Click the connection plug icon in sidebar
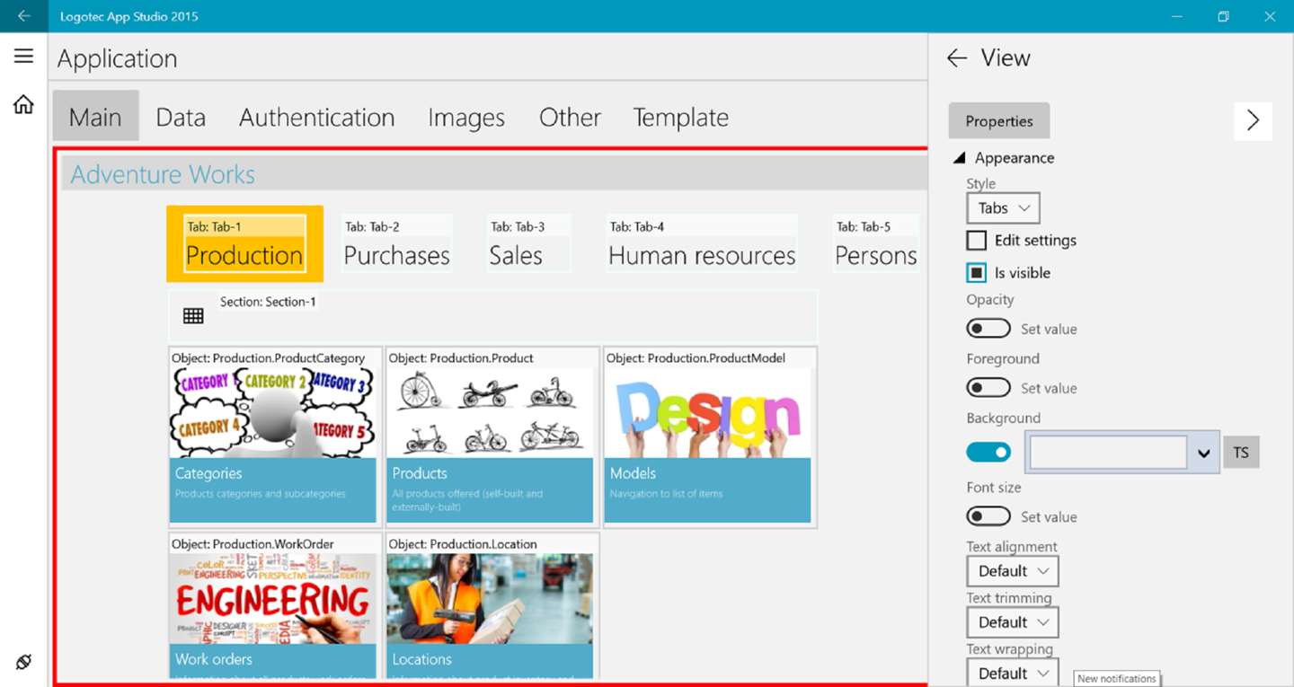Image resolution: width=1294 pixels, height=687 pixels. tap(24, 663)
